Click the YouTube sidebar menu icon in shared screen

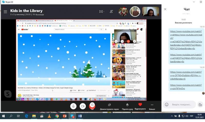coord(19,29)
